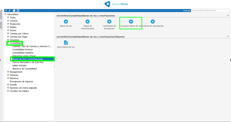Click the Producción tree label
Screen dimensions: 231x122
15,24
